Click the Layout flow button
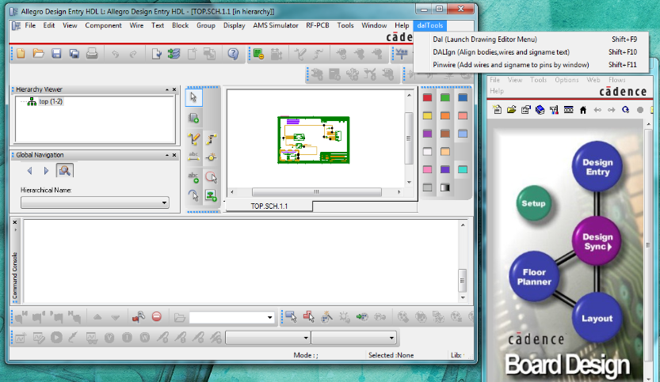 point(597,317)
